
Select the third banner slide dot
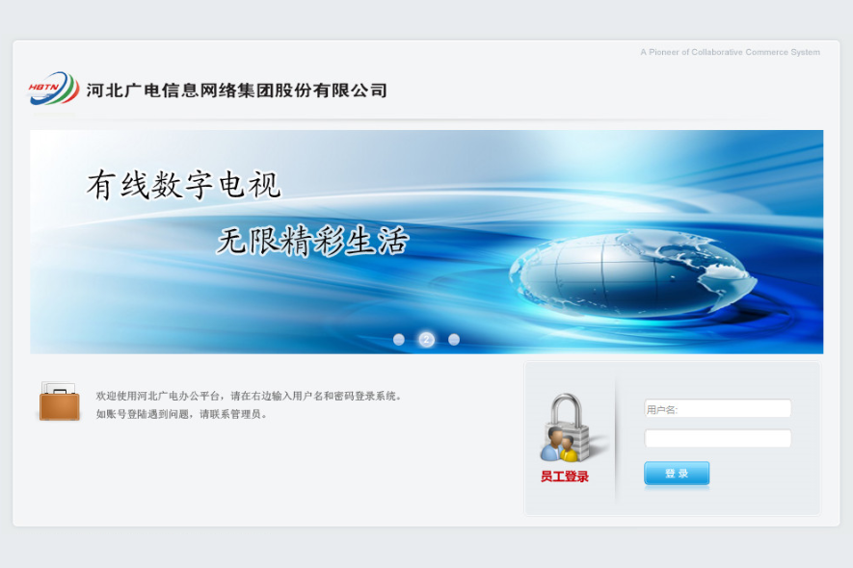point(454,340)
